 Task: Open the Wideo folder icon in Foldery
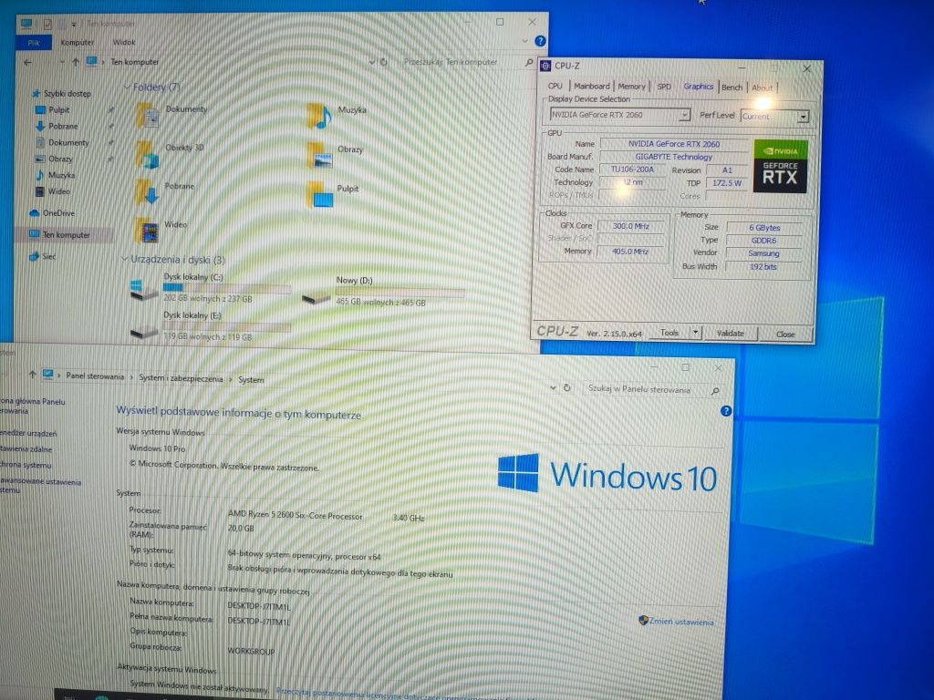147,230
